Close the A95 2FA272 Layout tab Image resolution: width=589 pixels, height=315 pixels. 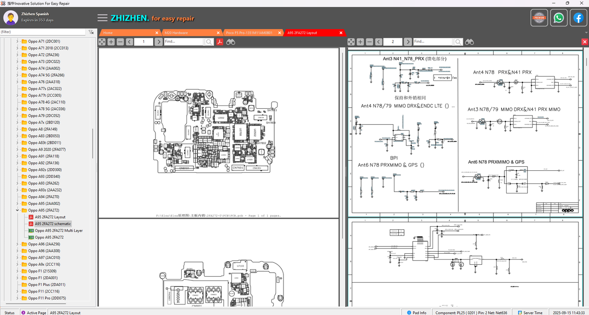[341, 33]
